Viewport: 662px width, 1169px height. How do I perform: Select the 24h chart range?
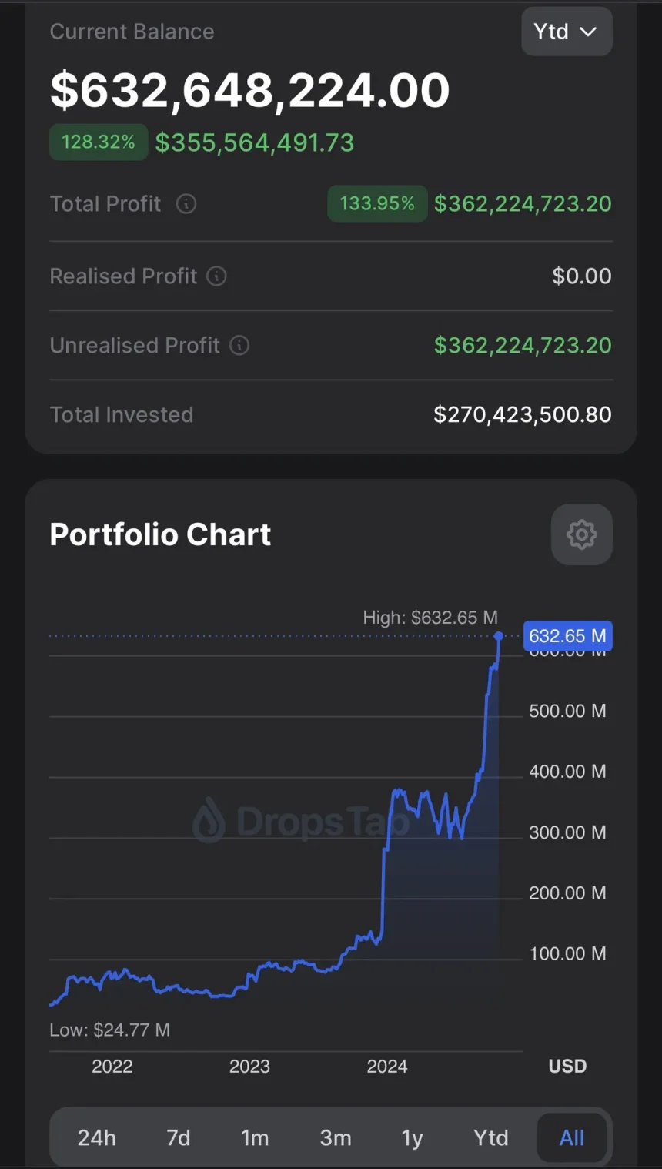tap(97, 1137)
